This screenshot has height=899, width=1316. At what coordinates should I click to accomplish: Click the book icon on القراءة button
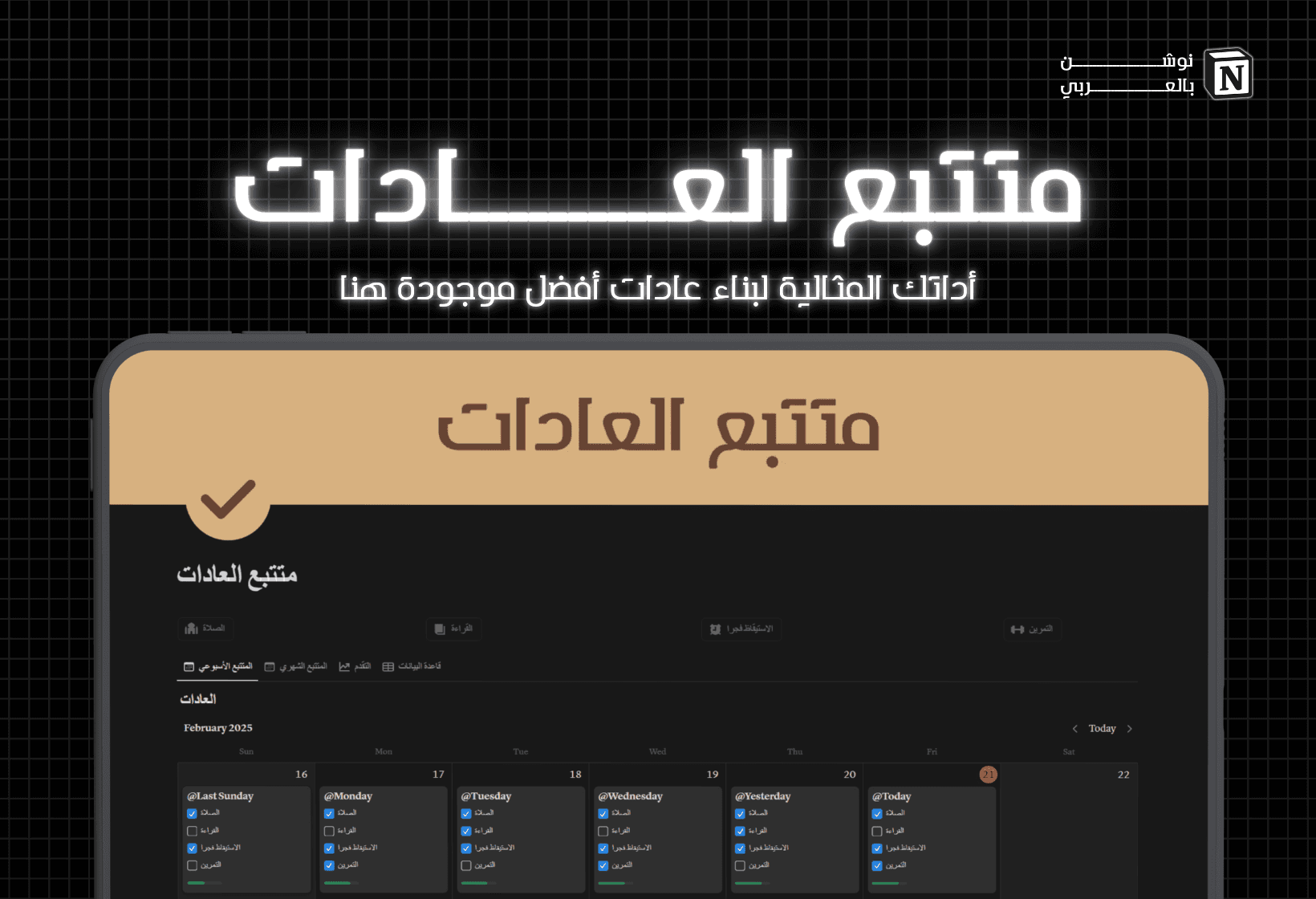440,628
